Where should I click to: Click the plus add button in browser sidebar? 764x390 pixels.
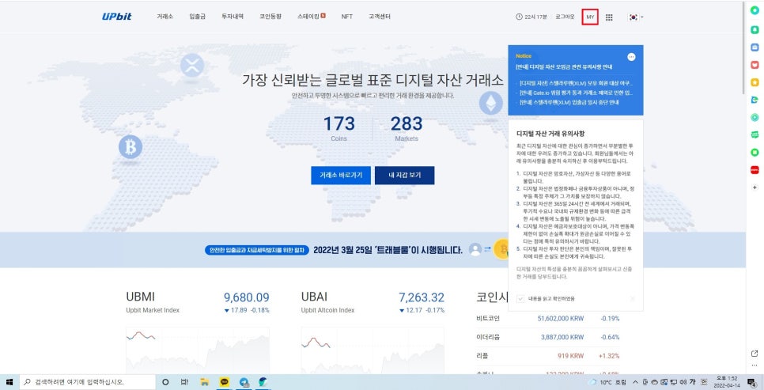click(x=755, y=187)
